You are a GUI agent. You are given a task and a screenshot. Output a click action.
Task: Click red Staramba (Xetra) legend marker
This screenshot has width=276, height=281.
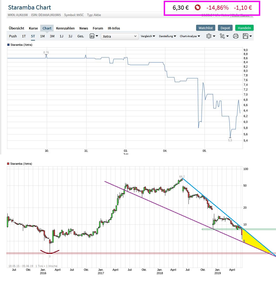point(8,164)
